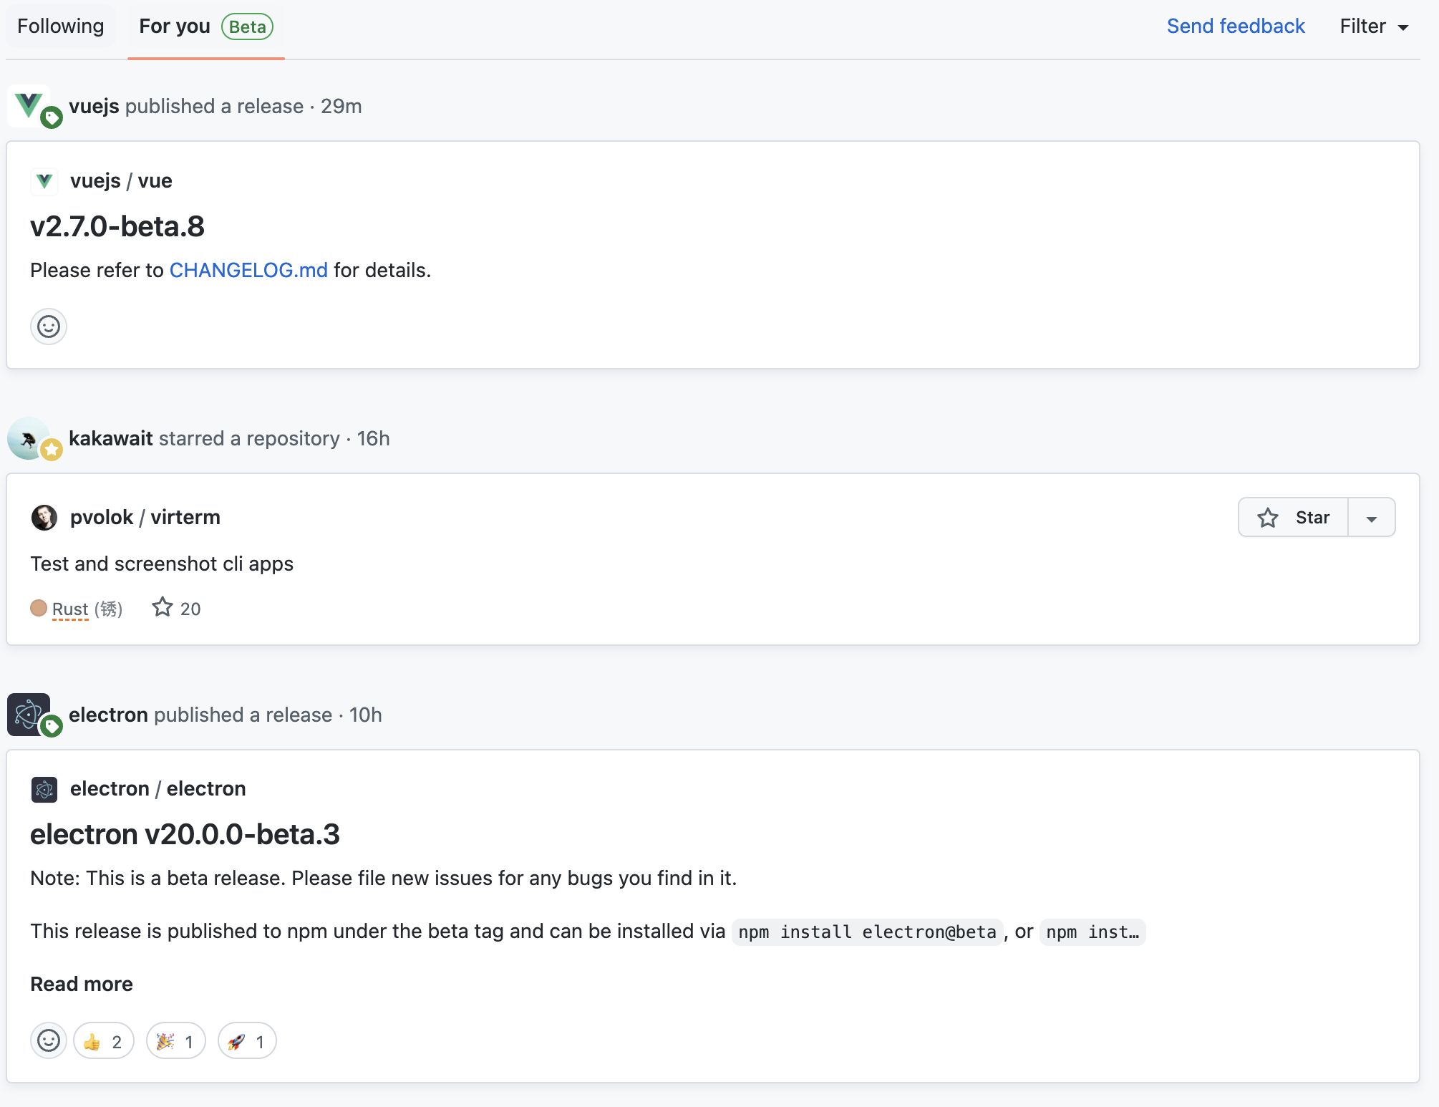The width and height of the screenshot is (1439, 1107).
Task: Click the small Vue logo beside vuejs / vue
Action: (x=44, y=181)
